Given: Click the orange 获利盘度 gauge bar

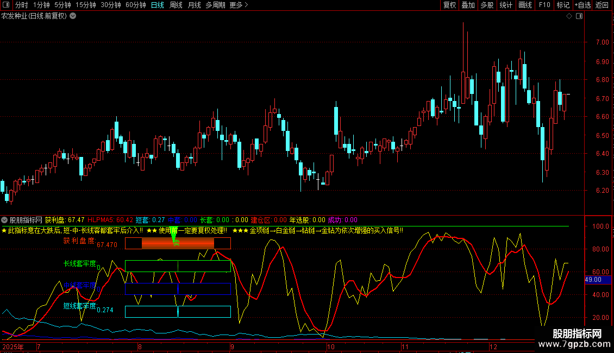Looking at the screenshot, I should 178,243.
